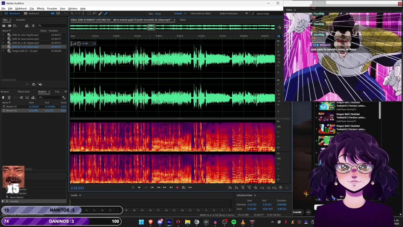Expand the [DBZ AI...tima opción.mp4 file
The width and height of the screenshot is (403, 227).
[3, 39]
